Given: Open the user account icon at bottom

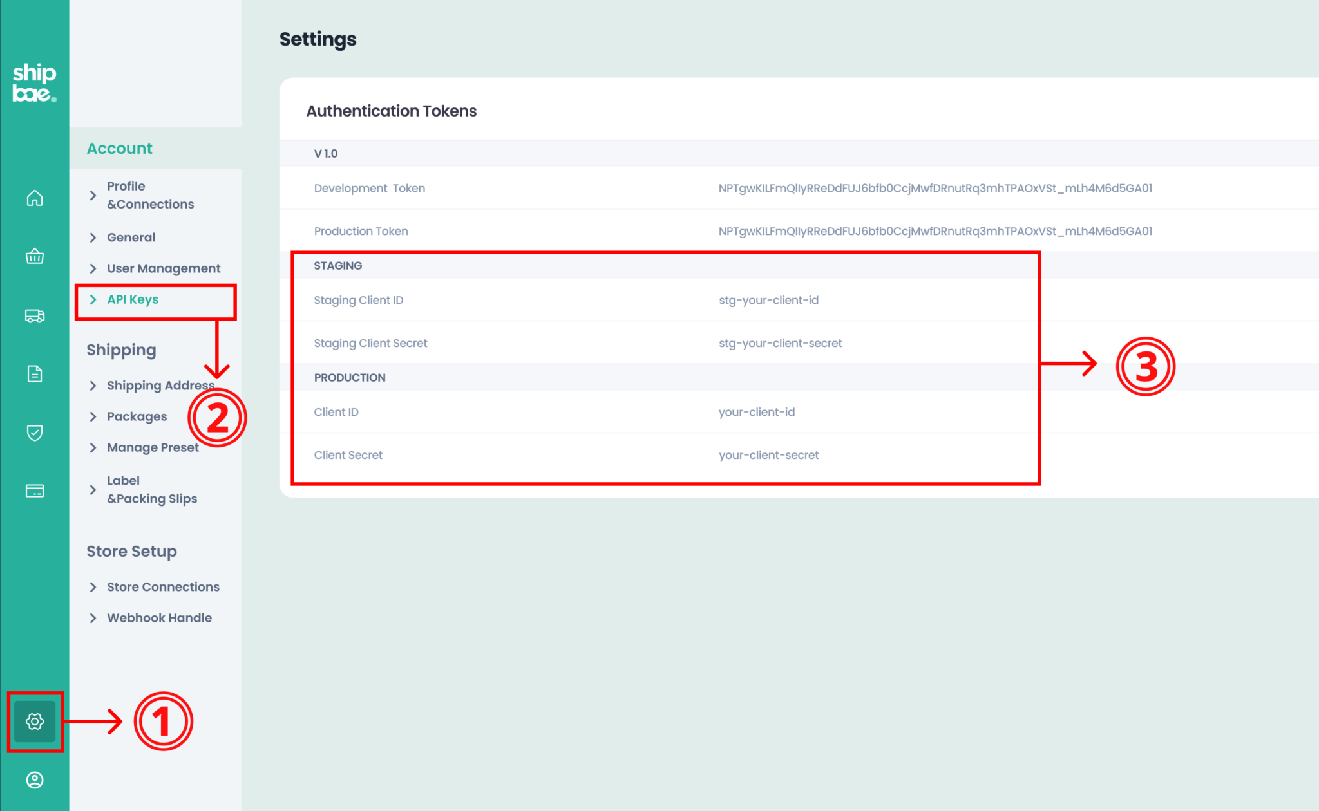Looking at the screenshot, I should pos(35,779).
